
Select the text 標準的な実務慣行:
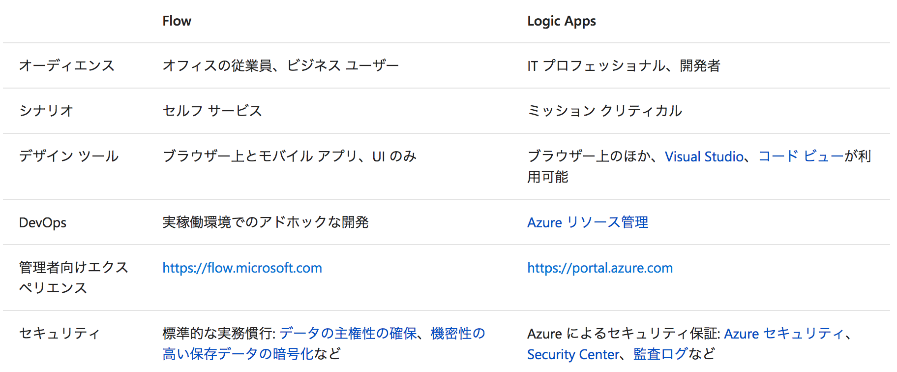coord(219,334)
